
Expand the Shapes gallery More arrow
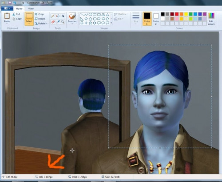coord(111,23)
